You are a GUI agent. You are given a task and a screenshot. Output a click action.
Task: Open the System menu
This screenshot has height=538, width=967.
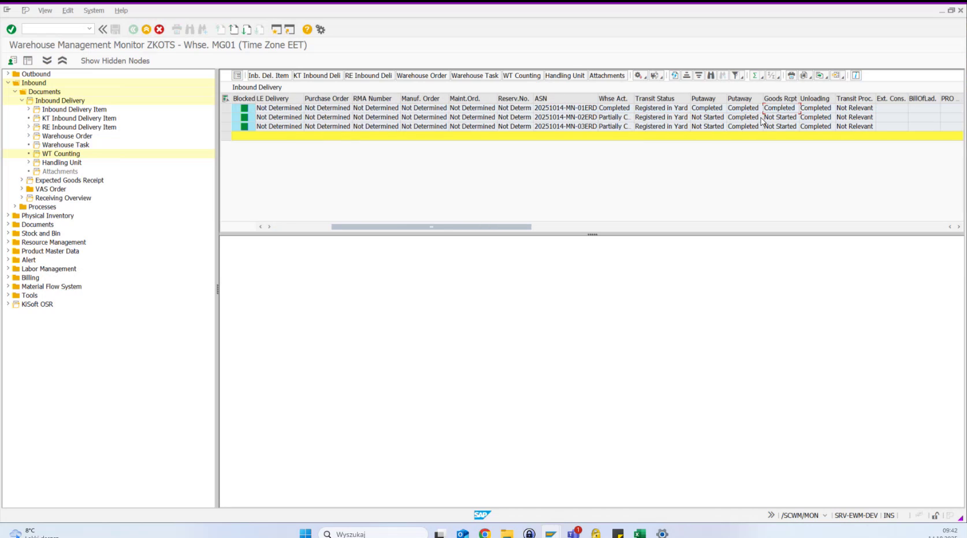(x=94, y=10)
